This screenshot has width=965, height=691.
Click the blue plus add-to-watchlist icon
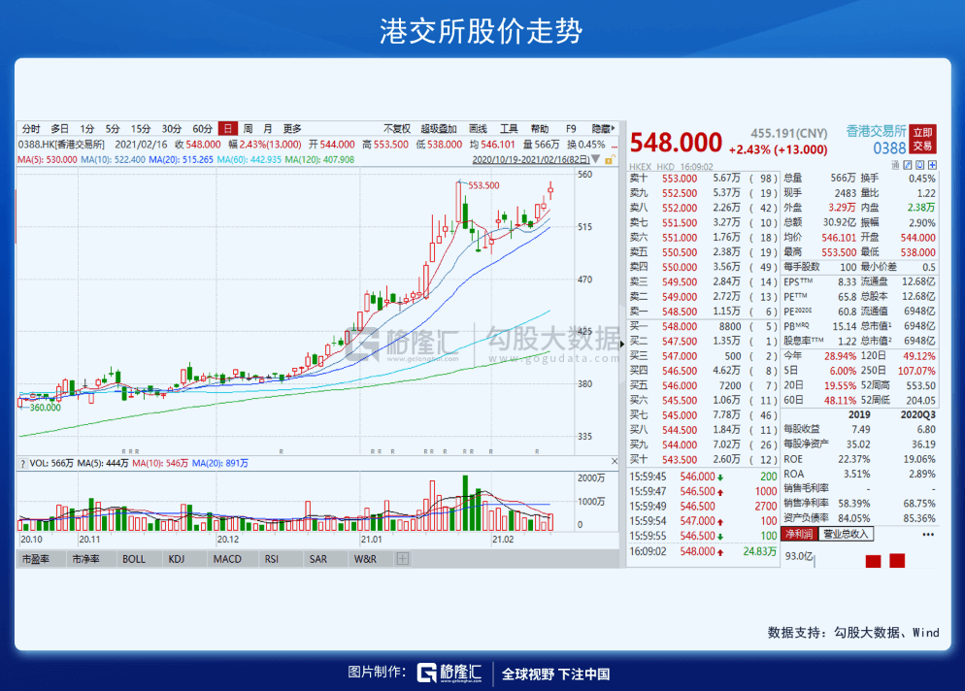tap(932, 165)
